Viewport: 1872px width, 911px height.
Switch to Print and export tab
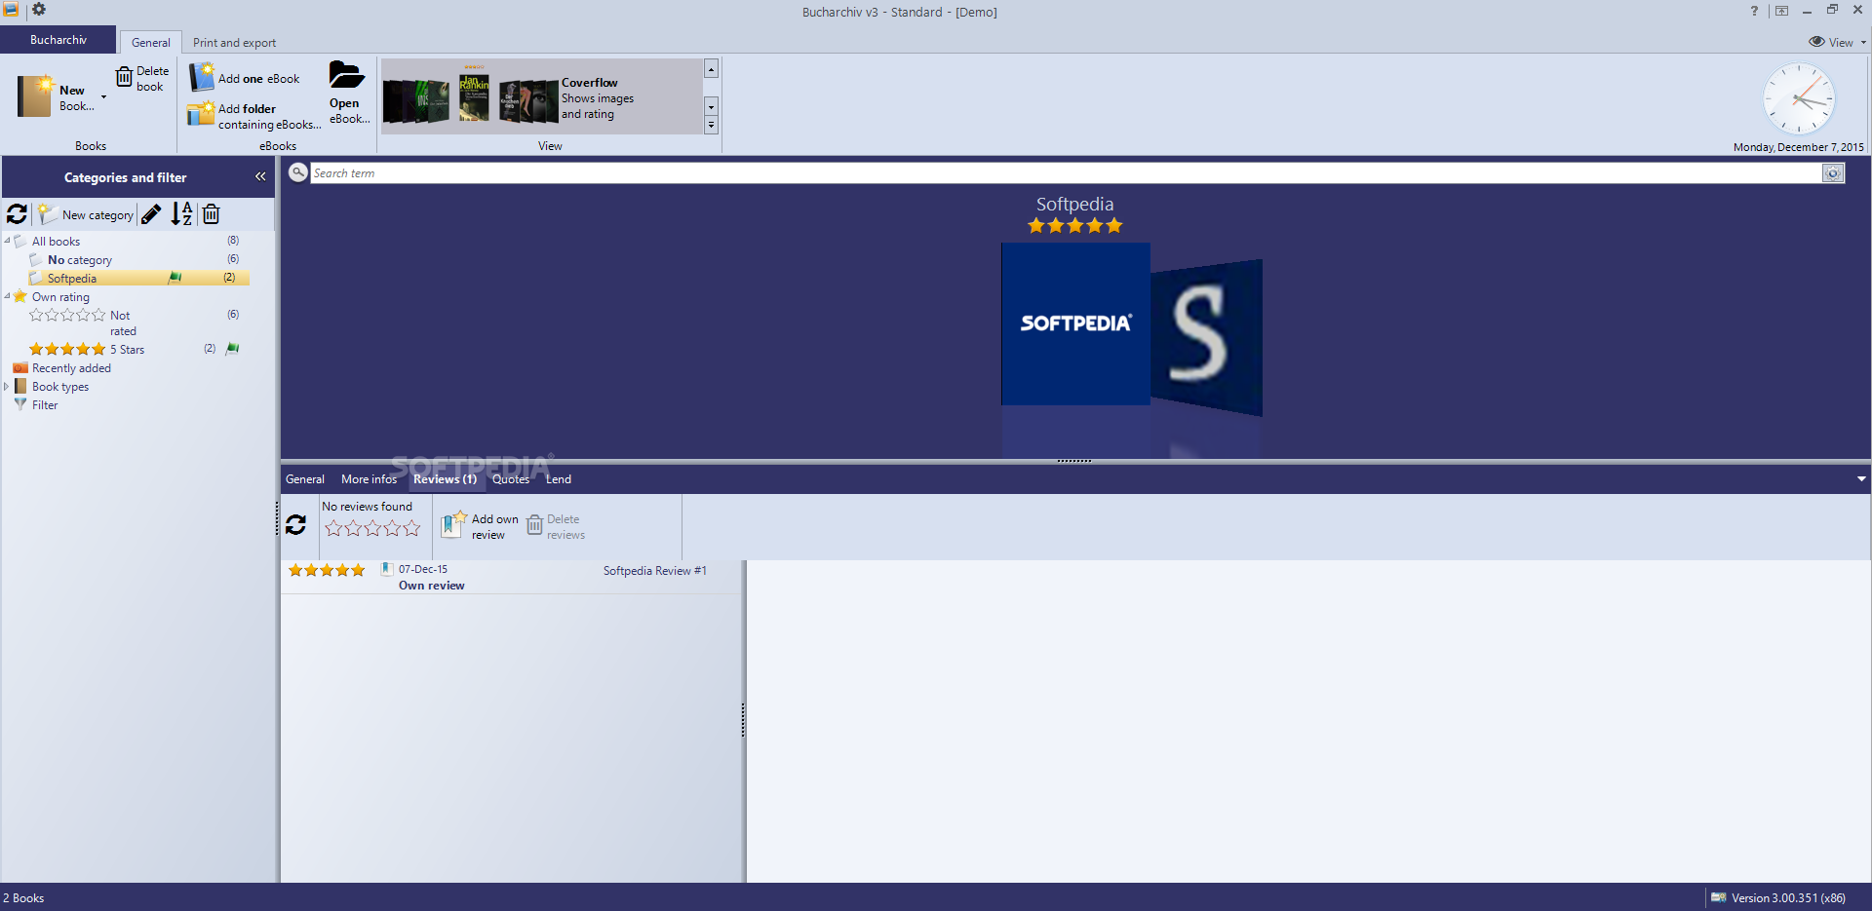click(x=234, y=43)
